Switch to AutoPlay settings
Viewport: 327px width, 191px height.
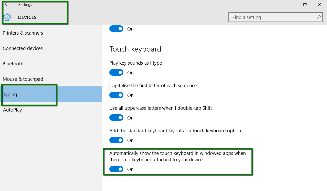click(x=13, y=110)
